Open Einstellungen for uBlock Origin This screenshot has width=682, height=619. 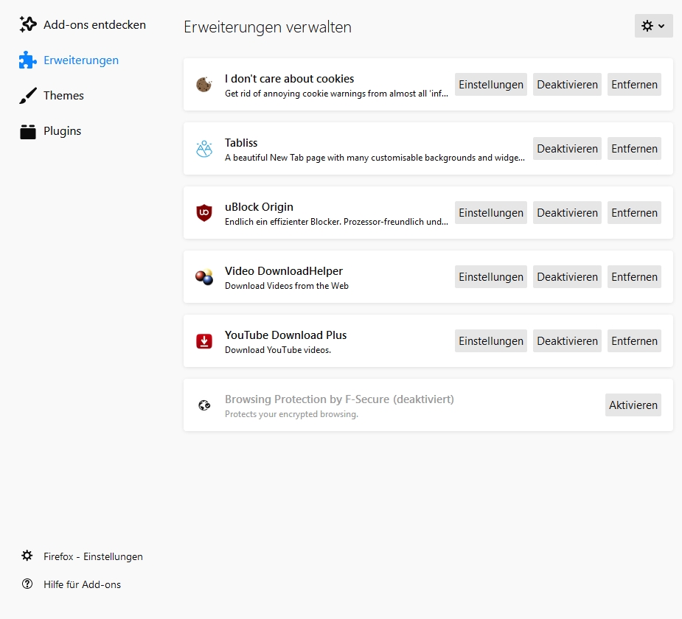point(490,212)
